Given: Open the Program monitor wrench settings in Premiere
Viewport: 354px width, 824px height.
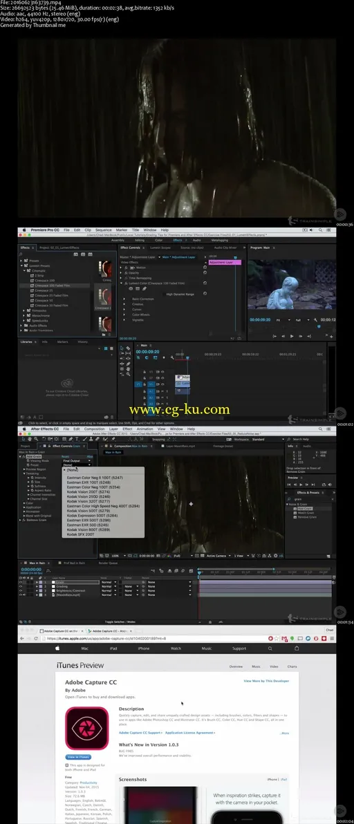Looking at the screenshot, I should coord(315,319).
